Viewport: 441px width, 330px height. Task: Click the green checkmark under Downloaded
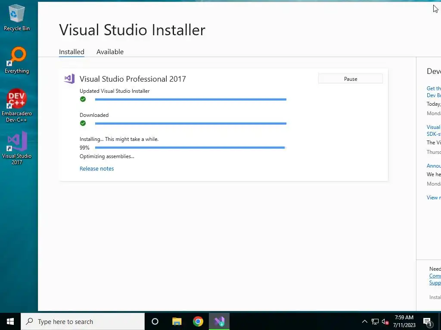pos(83,123)
